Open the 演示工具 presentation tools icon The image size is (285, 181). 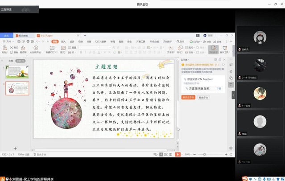(x=224, y=49)
